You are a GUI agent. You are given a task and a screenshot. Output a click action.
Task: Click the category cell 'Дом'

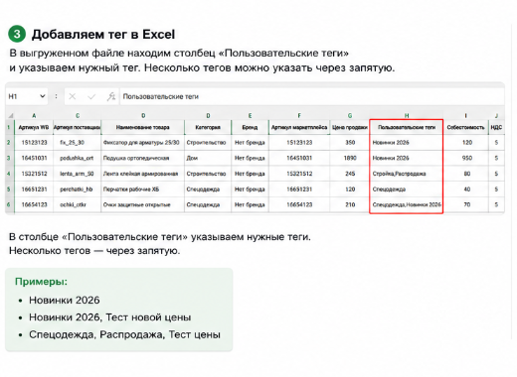click(x=208, y=158)
